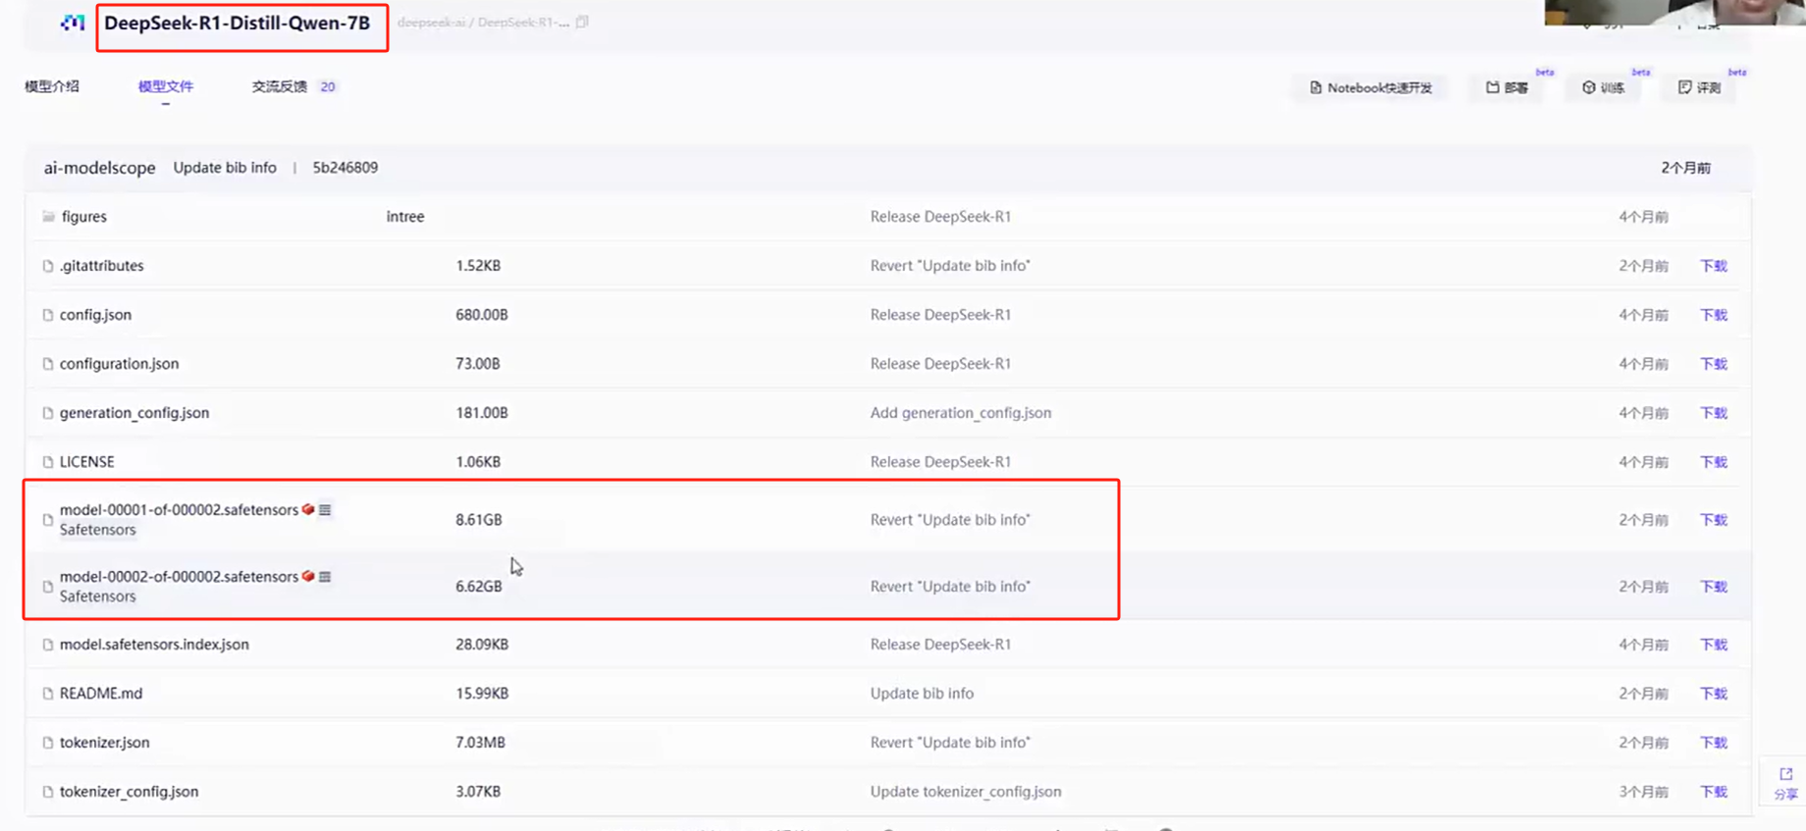Viewport: 1806px width, 831px height.
Task: Click the file icon beside model-00001-of-000002.safetensors
Action: [x=47, y=520]
